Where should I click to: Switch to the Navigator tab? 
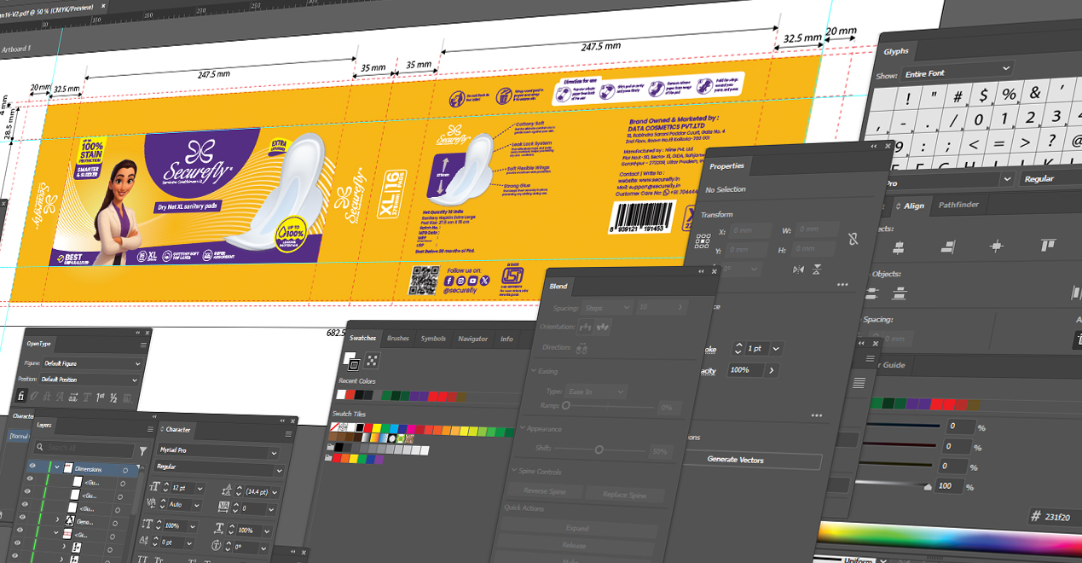[x=472, y=340]
